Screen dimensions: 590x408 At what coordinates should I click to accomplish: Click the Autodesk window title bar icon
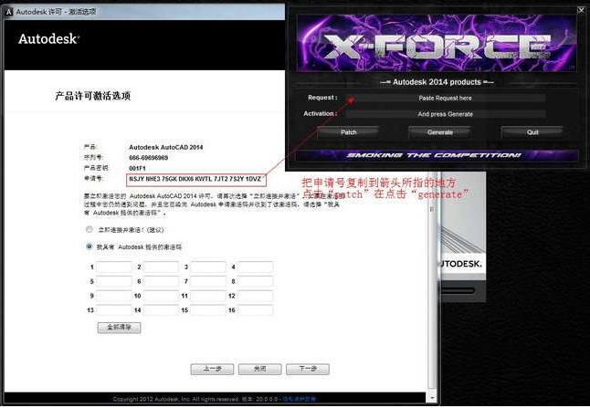click(x=6, y=6)
